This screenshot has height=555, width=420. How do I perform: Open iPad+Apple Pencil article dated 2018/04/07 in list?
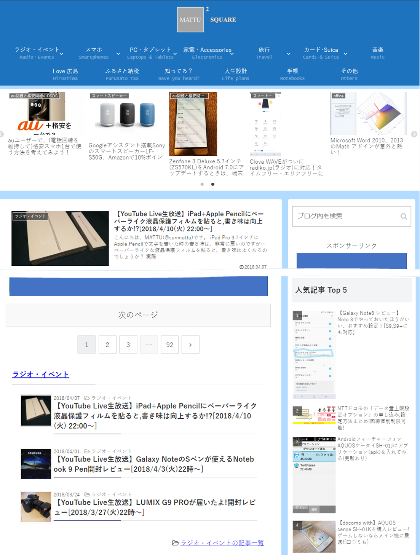pos(155,416)
